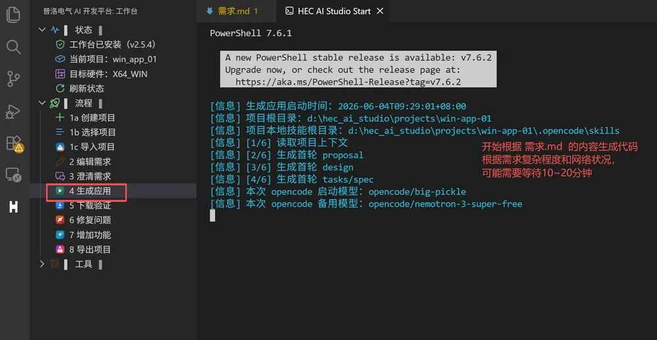Image resolution: width=657 pixels, height=340 pixels.
Task: Close the HEC AI Studio Start tab
Action: point(380,11)
